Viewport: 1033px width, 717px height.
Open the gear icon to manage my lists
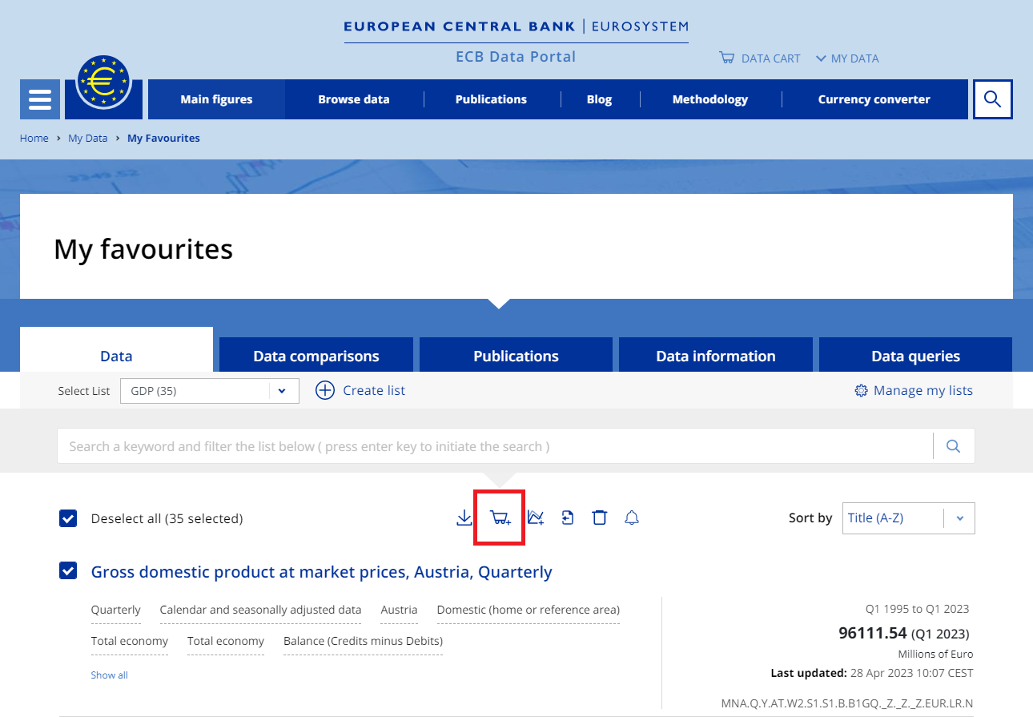[861, 390]
